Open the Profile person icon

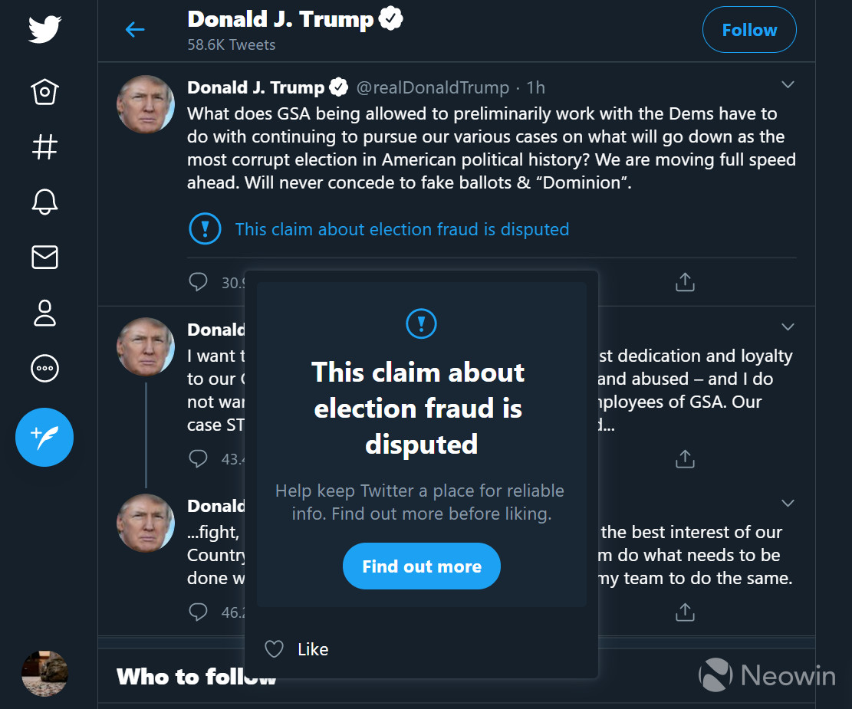[44, 313]
